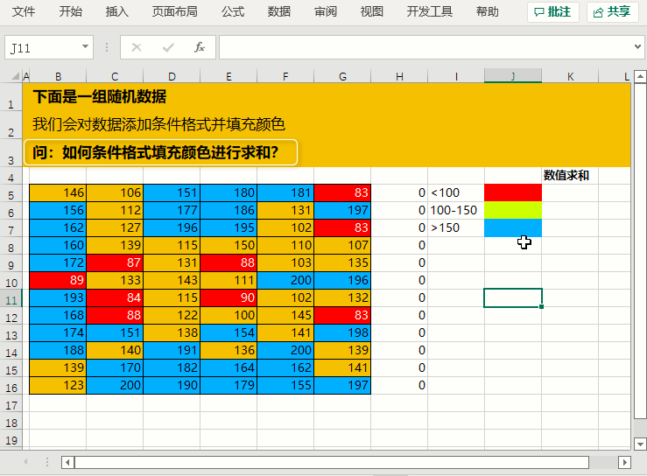Click cell with value 146
Image resolution: width=647 pixels, height=476 pixels.
(58, 193)
